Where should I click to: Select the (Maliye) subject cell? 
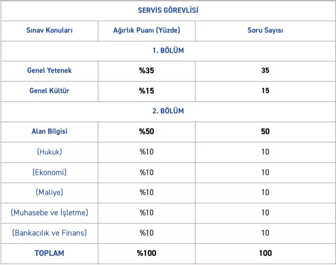coord(50,192)
